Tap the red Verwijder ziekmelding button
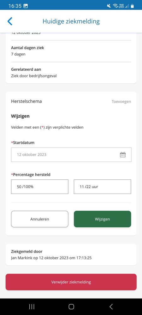Image resolution: width=142 pixels, height=315 pixels. [71, 282]
